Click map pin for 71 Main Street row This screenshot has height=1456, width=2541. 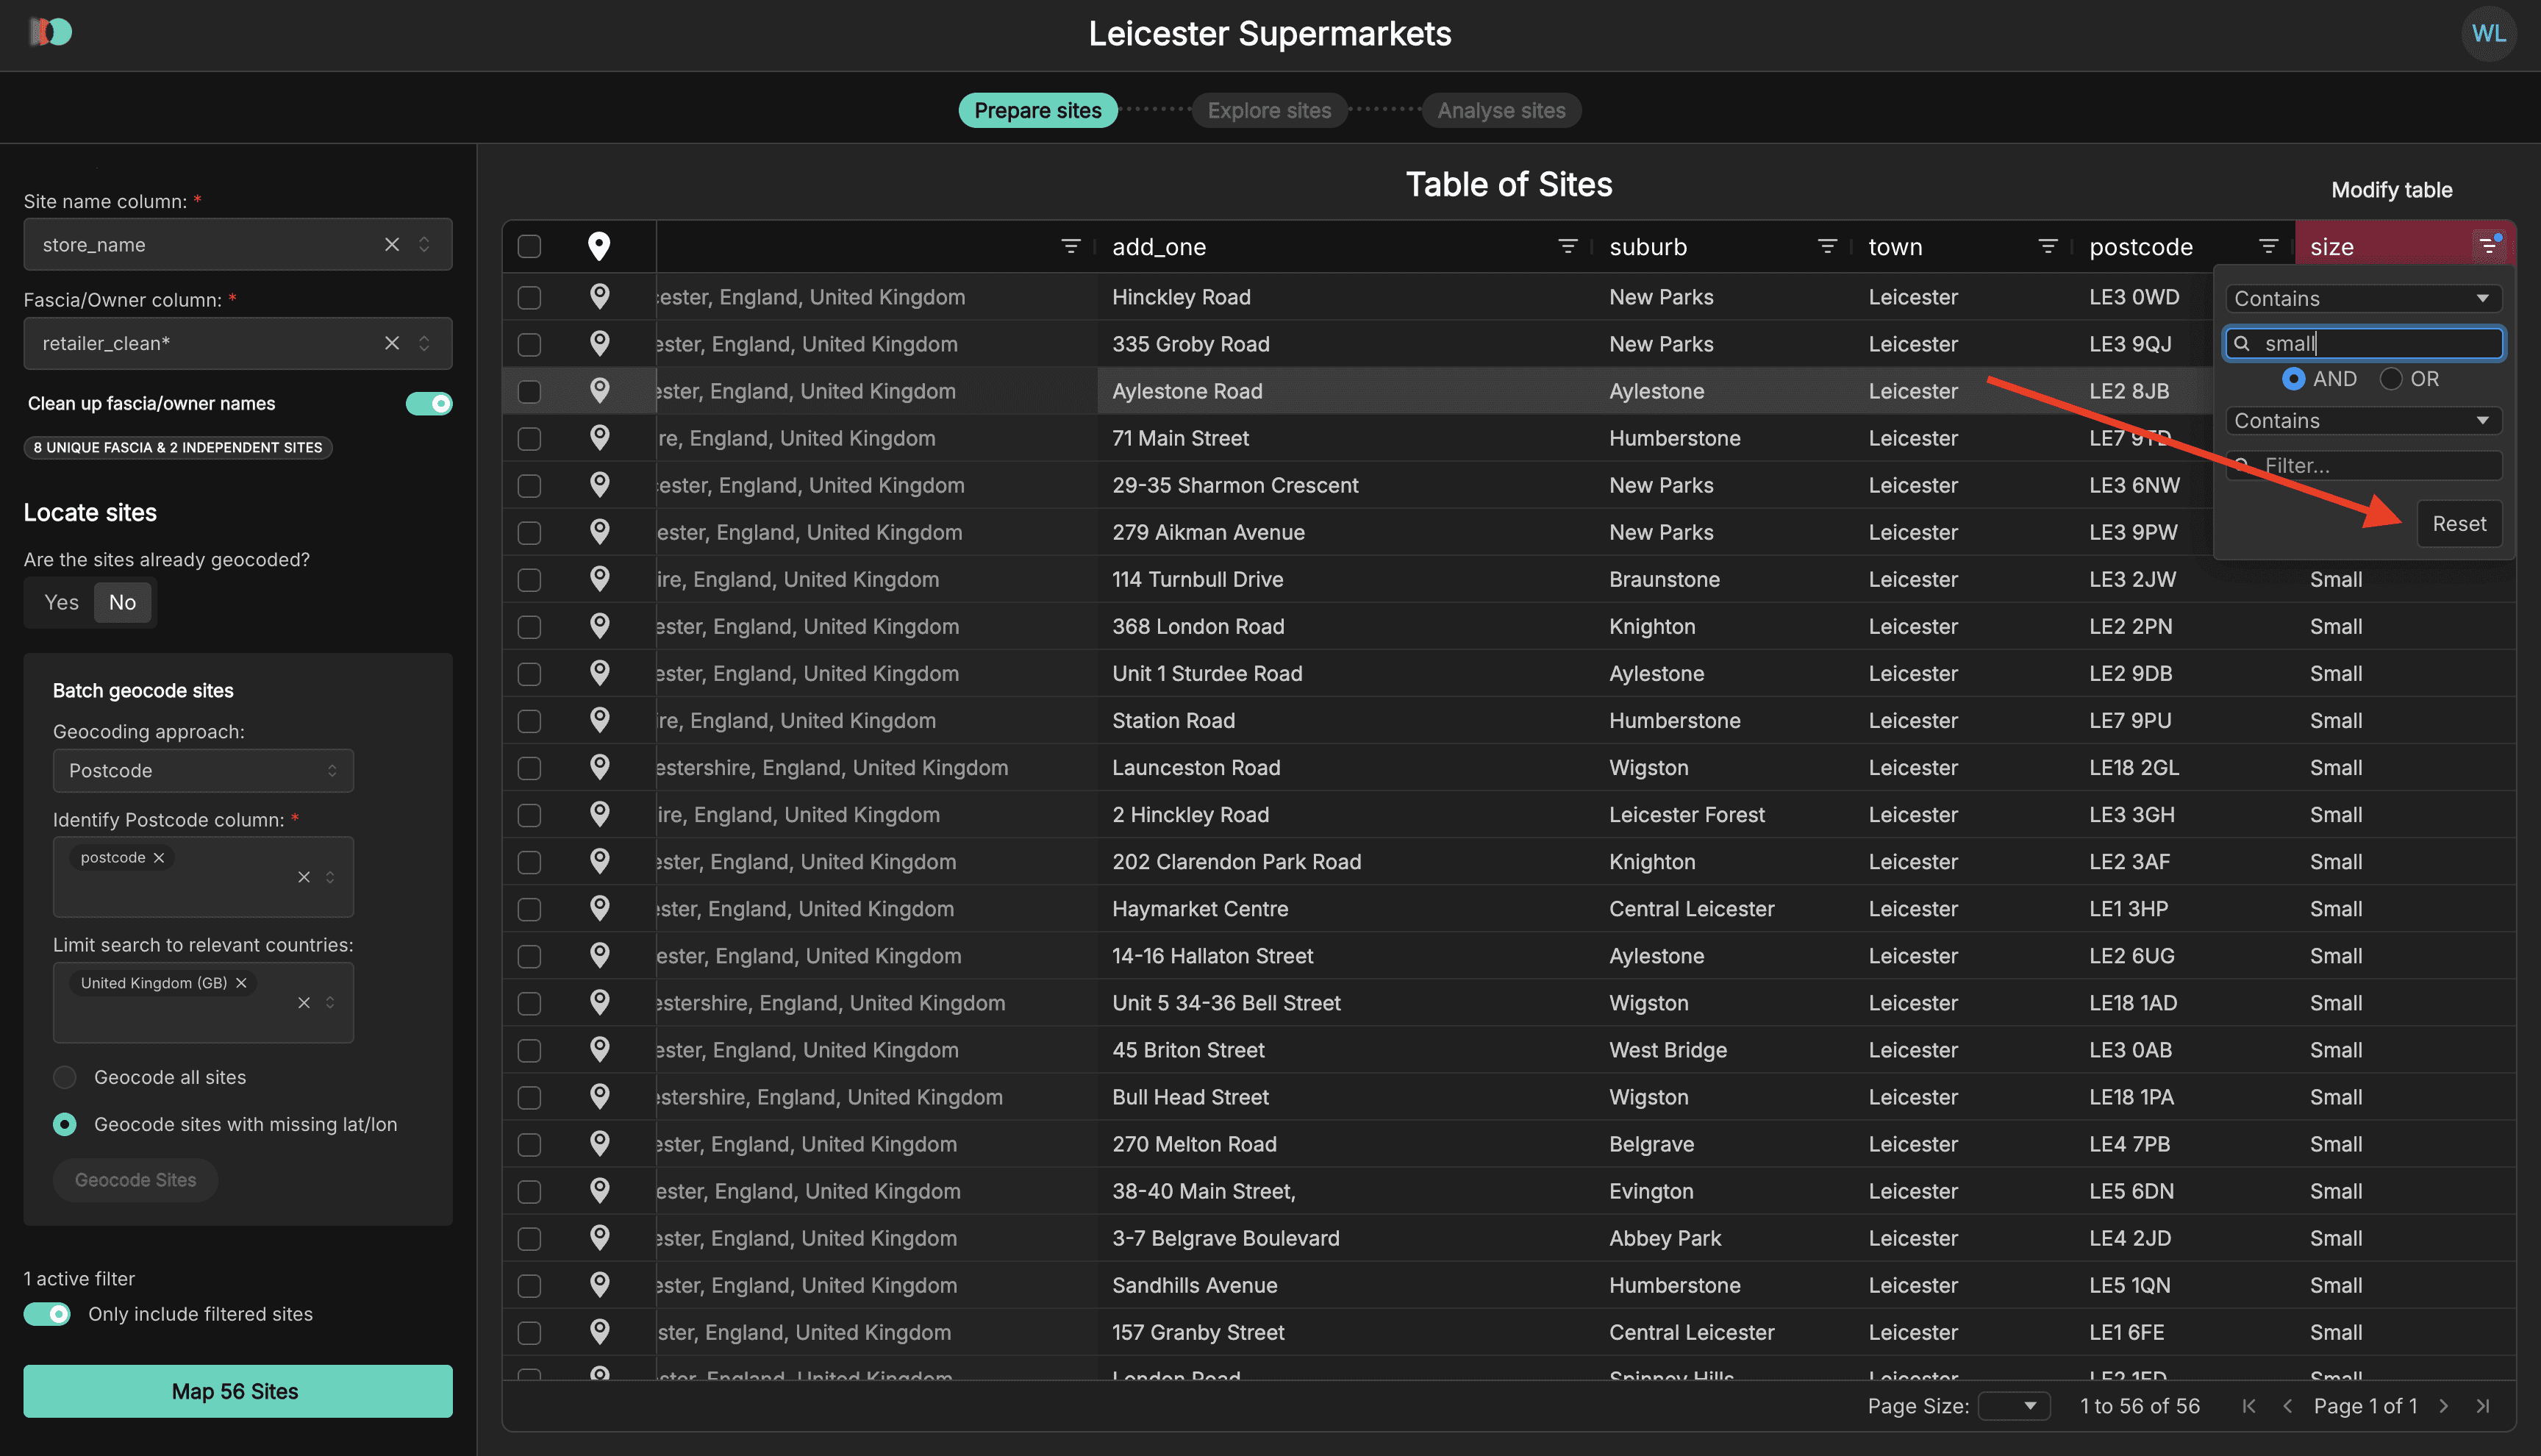click(x=598, y=437)
